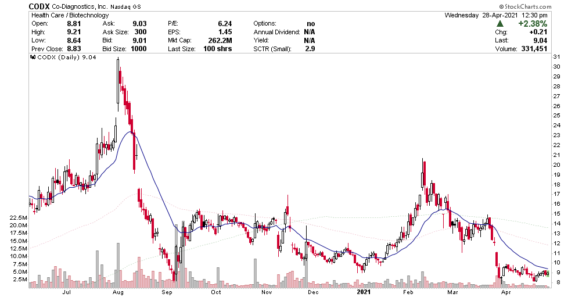Select the Mkt Cap value 262.2M
Image resolution: width=575 pixels, height=297 pixels.
coord(220,40)
